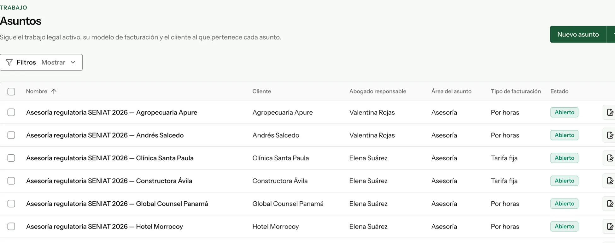Click the Abogado responsable column header
Image resolution: width=615 pixels, height=243 pixels.
click(x=378, y=91)
